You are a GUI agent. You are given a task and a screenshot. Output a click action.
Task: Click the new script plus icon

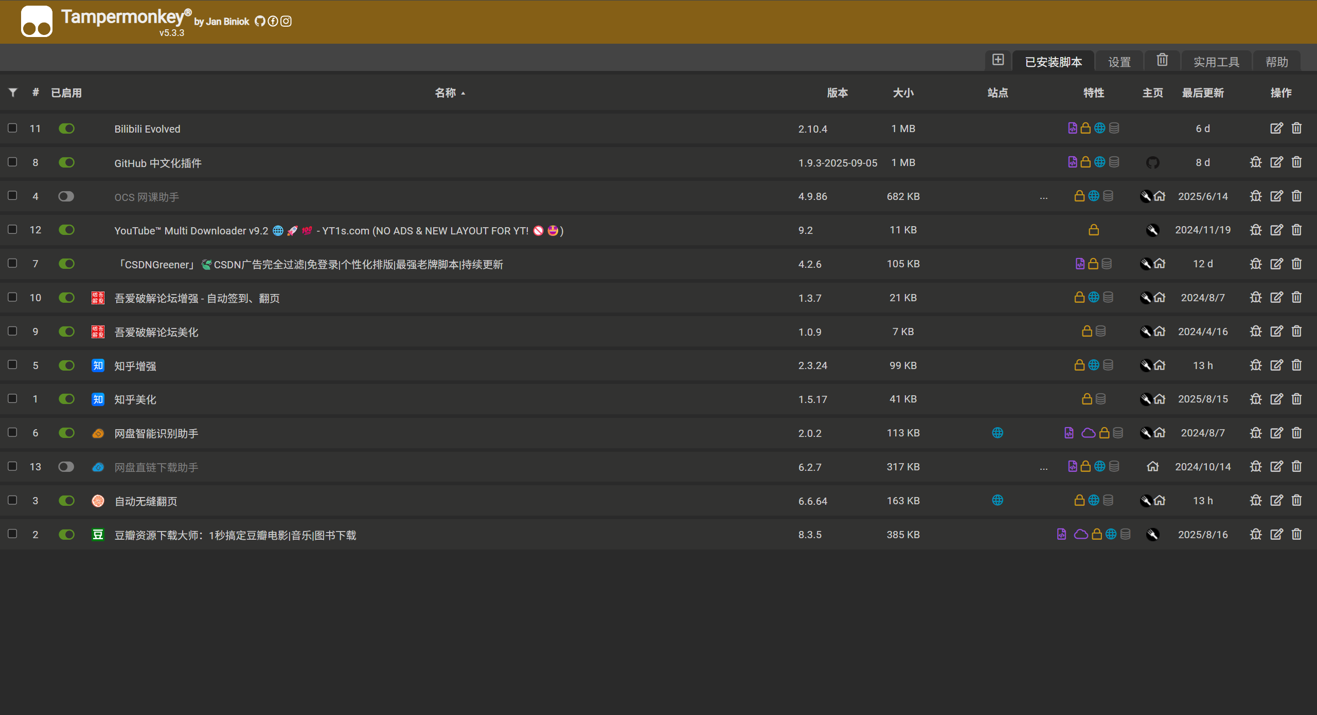point(998,60)
